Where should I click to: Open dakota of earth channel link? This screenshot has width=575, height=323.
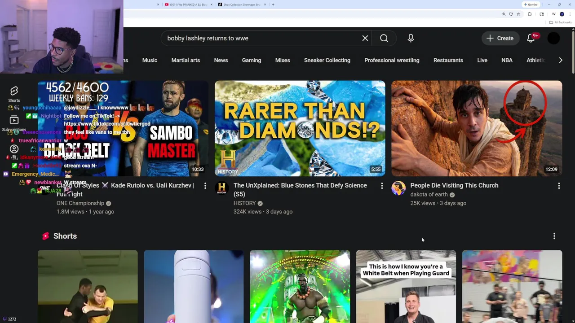click(429, 194)
